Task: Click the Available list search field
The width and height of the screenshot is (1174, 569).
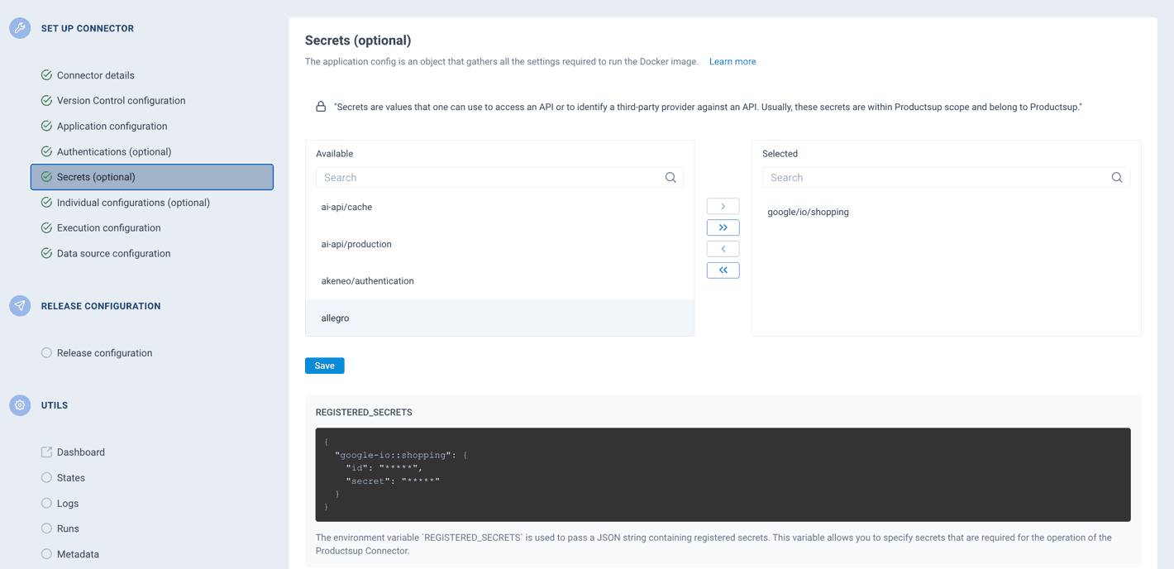Action: (x=488, y=177)
